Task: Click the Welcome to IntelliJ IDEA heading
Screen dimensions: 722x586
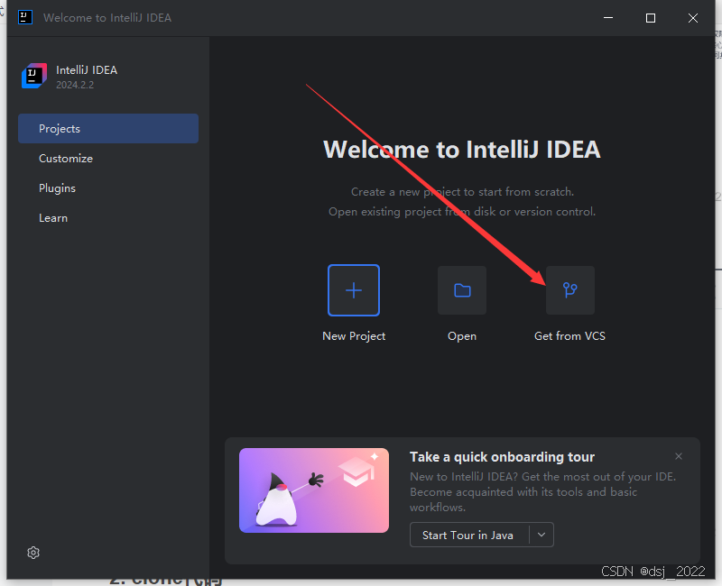Action: pos(462,150)
